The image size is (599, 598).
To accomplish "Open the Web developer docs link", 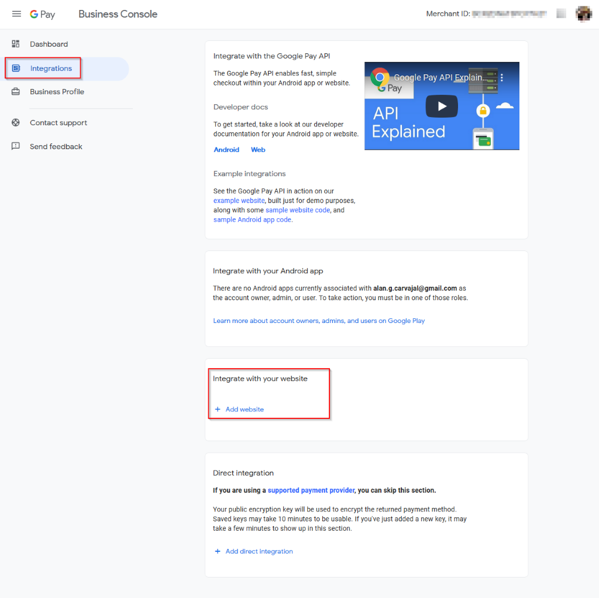I will (258, 150).
